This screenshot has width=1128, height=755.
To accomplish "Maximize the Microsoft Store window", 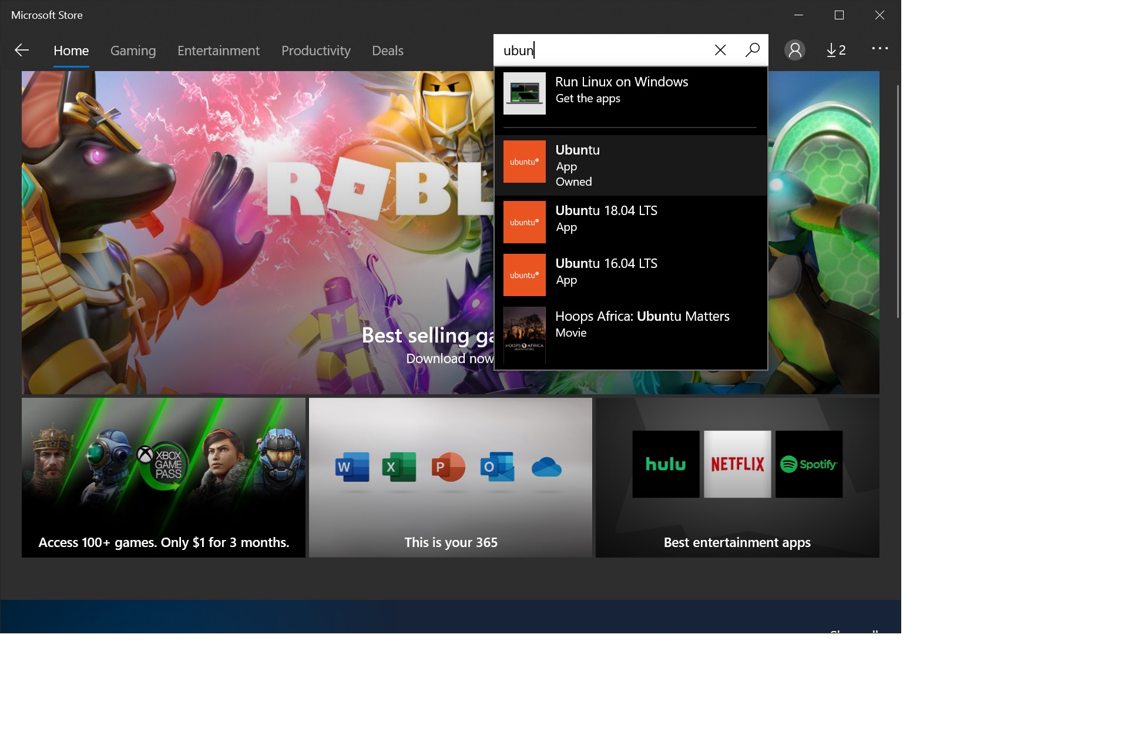I will point(839,15).
